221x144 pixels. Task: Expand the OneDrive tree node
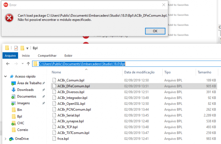point(6,139)
